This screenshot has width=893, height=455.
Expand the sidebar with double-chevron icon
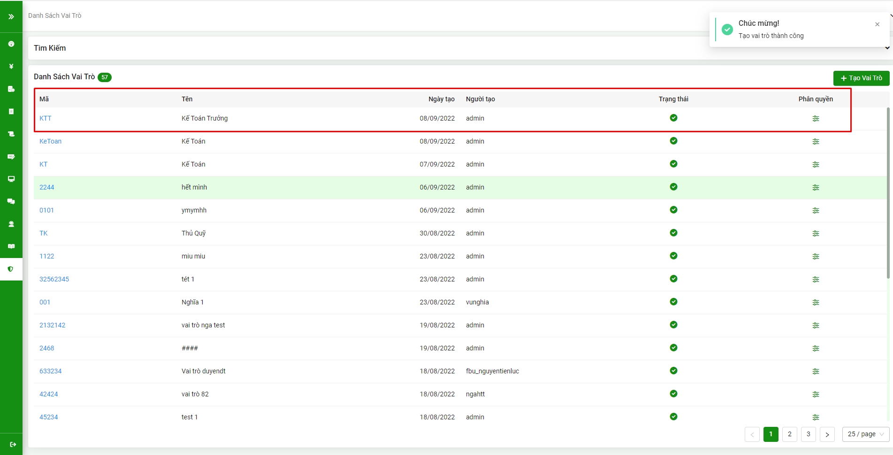click(11, 16)
